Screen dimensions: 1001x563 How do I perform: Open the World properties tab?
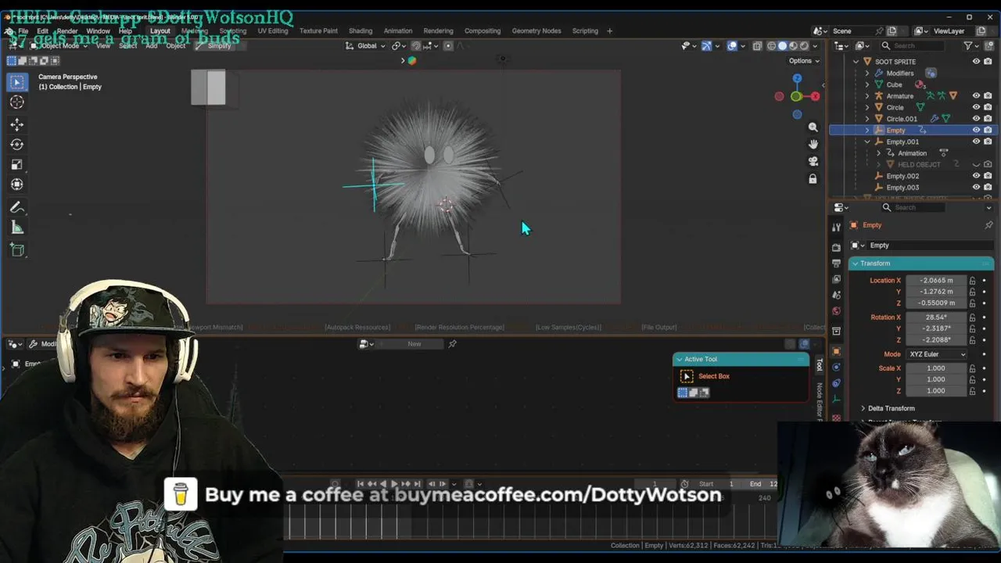pos(836,311)
